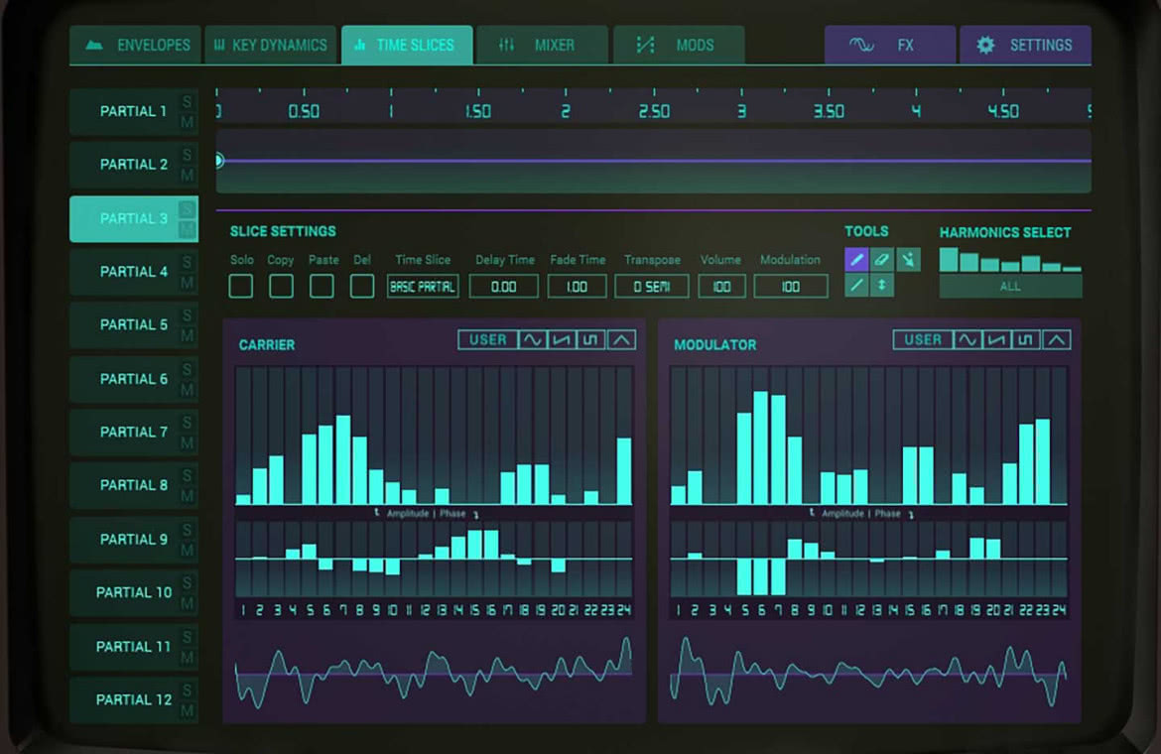Open the Transpose 0 SEMI field
Image resolution: width=1161 pixels, height=754 pixels.
tap(652, 287)
